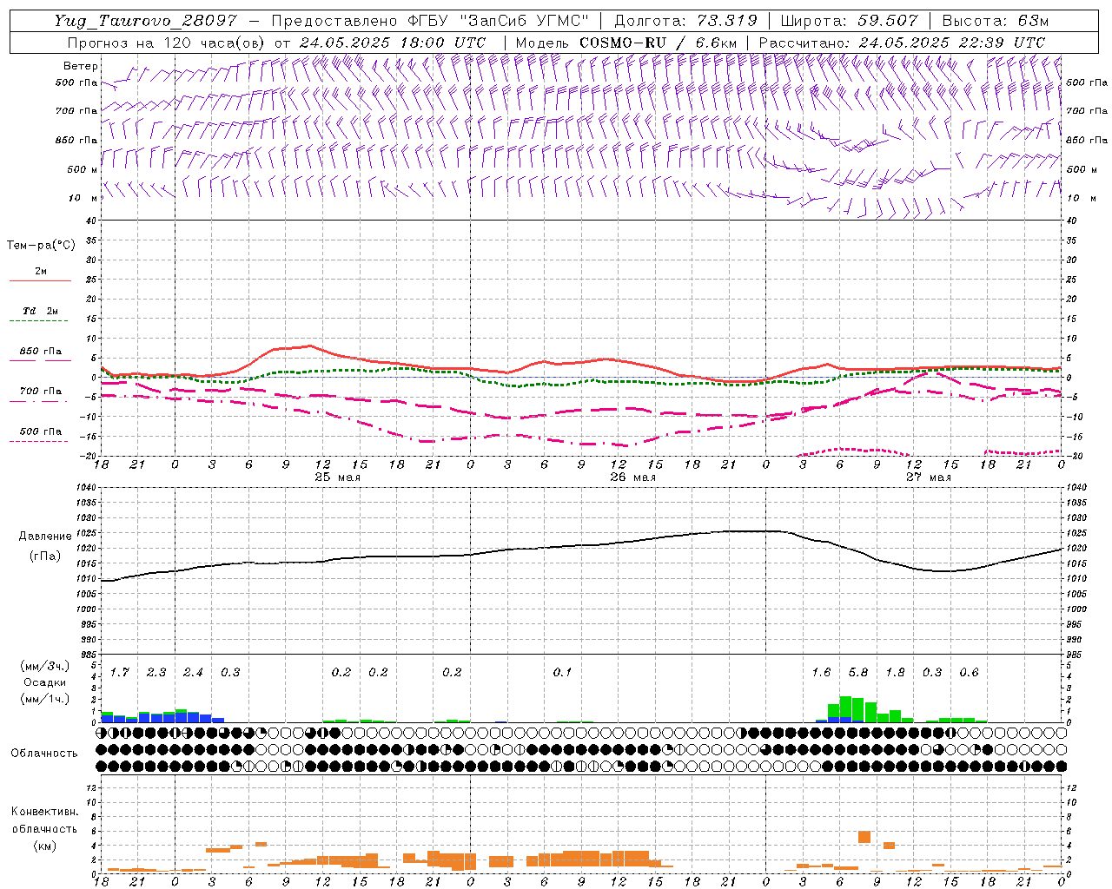Click the Давление panel label
Viewport: 1112px width, 889px height.
tap(43, 537)
